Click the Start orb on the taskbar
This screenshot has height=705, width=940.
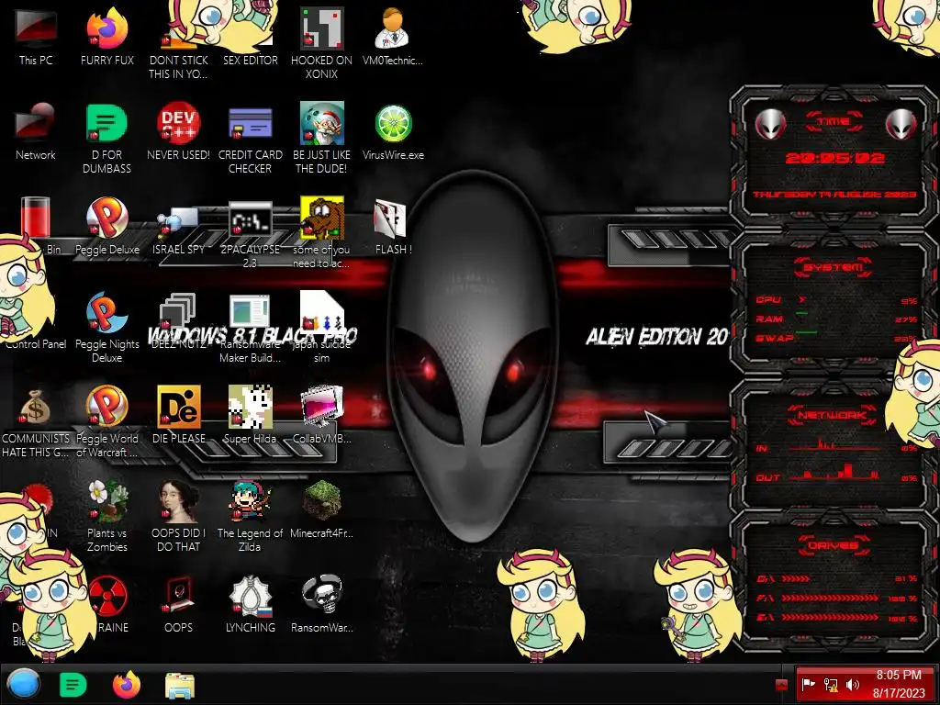[23, 684]
